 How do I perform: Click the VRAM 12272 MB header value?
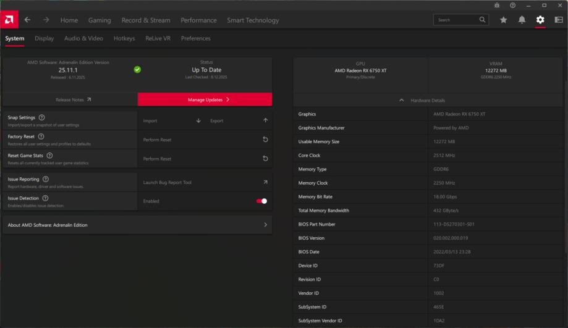pos(496,70)
